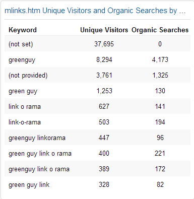Viewport: 194px width, 199px height.
Task: Select the green guy link keyword
Action: pos(29,185)
